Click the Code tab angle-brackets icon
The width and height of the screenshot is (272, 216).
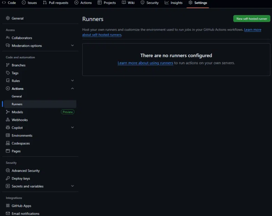click(x=4, y=3)
